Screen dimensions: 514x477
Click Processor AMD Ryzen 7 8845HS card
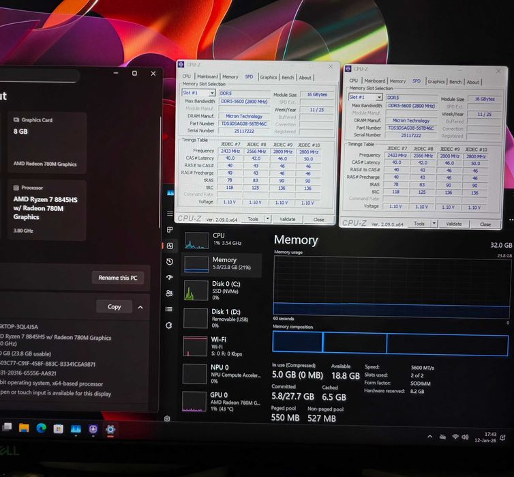tap(46, 210)
